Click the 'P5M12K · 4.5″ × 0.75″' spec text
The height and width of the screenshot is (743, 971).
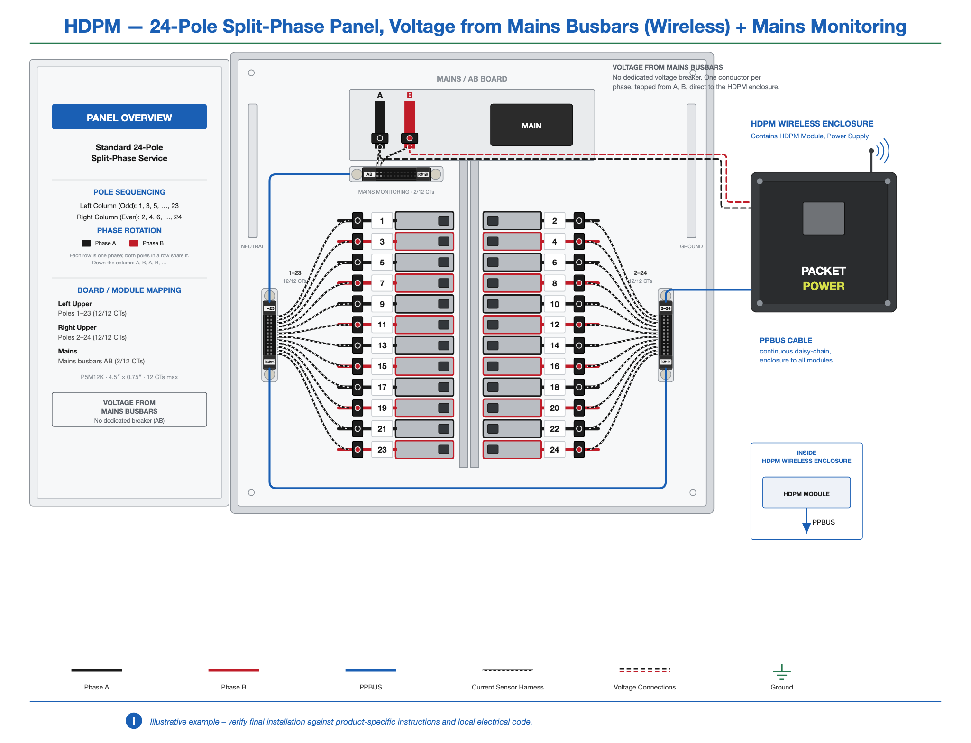(x=129, y=377)
